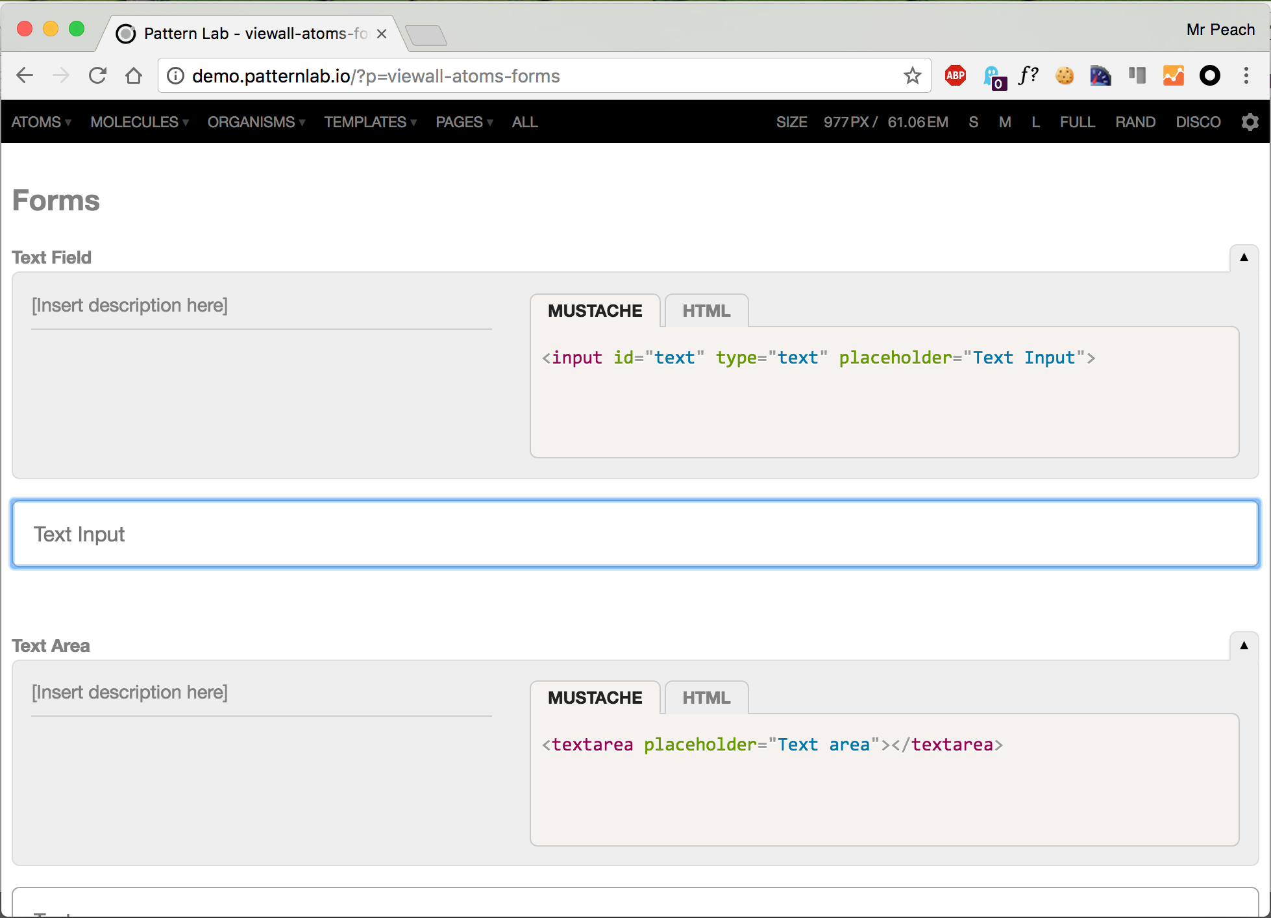
Task: Set viewport to large with L
Action: (x=1036, y=122)
